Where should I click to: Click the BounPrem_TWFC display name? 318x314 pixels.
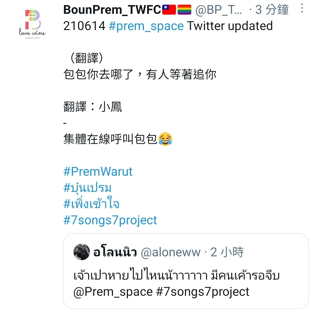pos(112,10)
